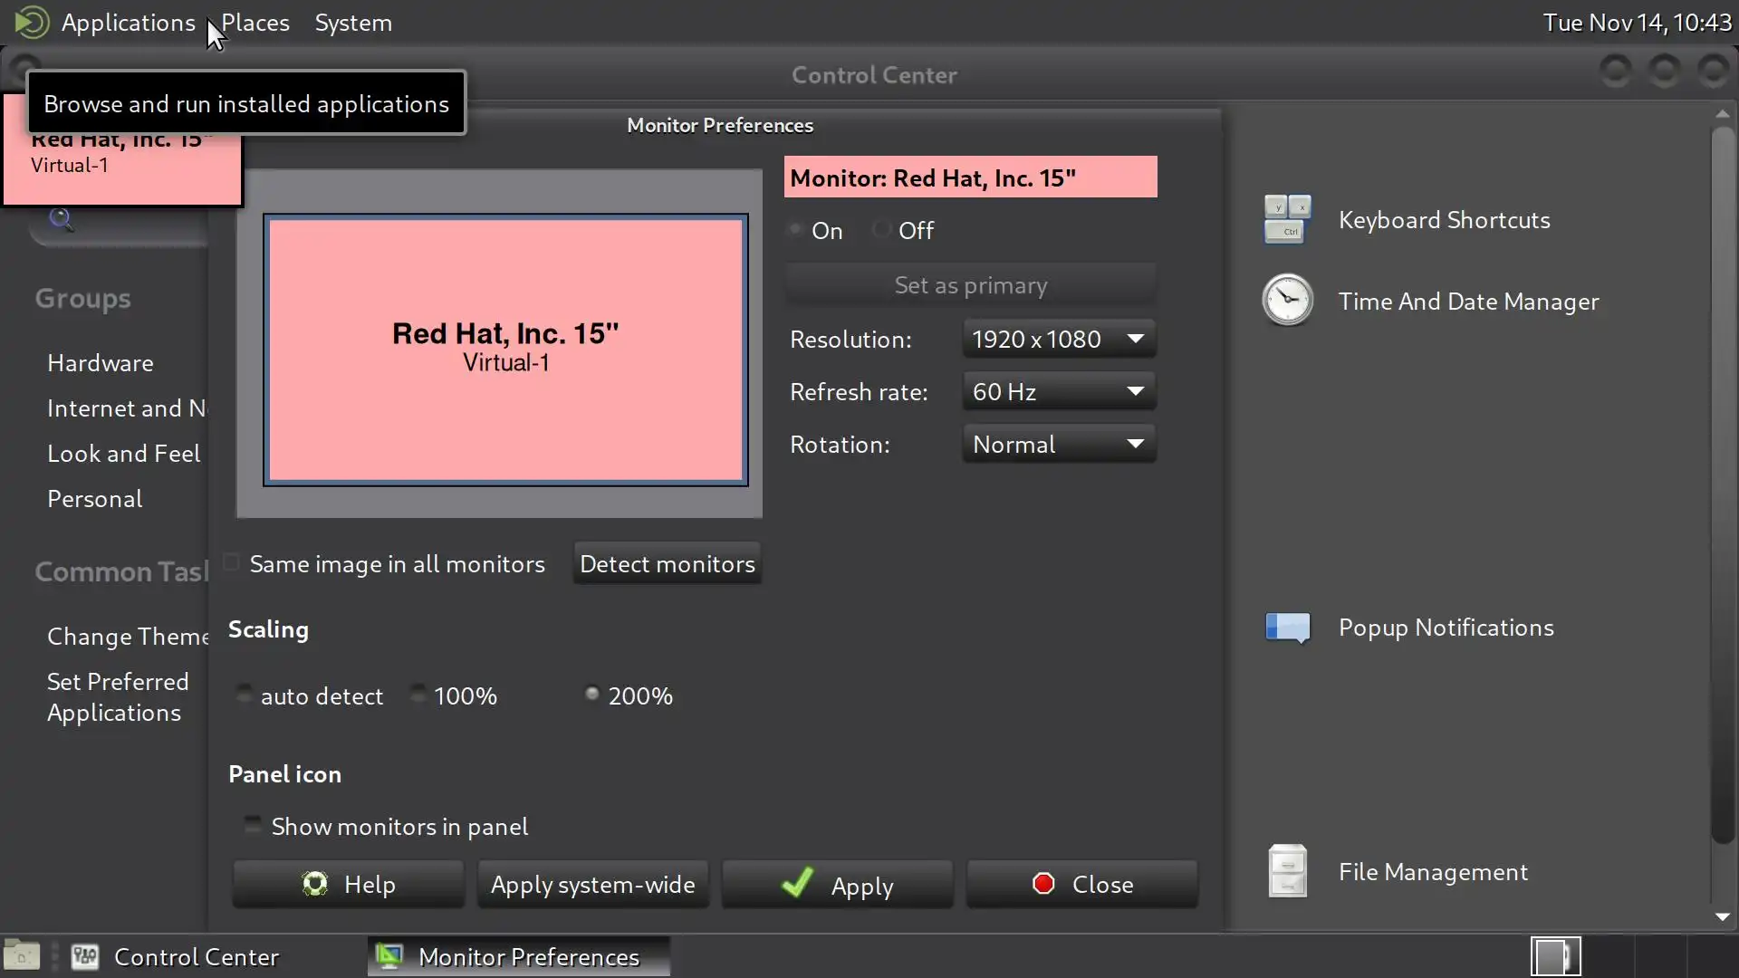Open the Time And Date Manager clock icon
The width and height of the screenshot is (1739, 978).
pos(1287,300)
